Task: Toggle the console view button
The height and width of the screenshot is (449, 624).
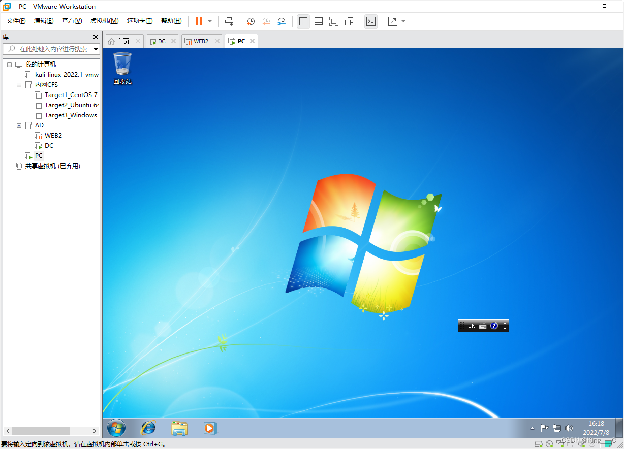Action: point(371,21)
